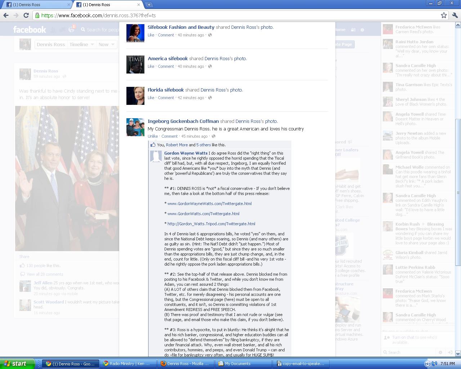Switch to copy-email-to-speaker taskbar window
Screen dimensions: 461x369
pos(301,364)
